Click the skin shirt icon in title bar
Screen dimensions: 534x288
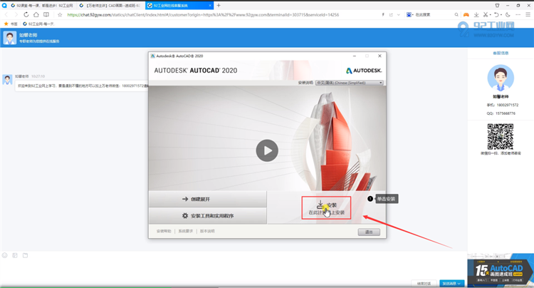(497, 6)
